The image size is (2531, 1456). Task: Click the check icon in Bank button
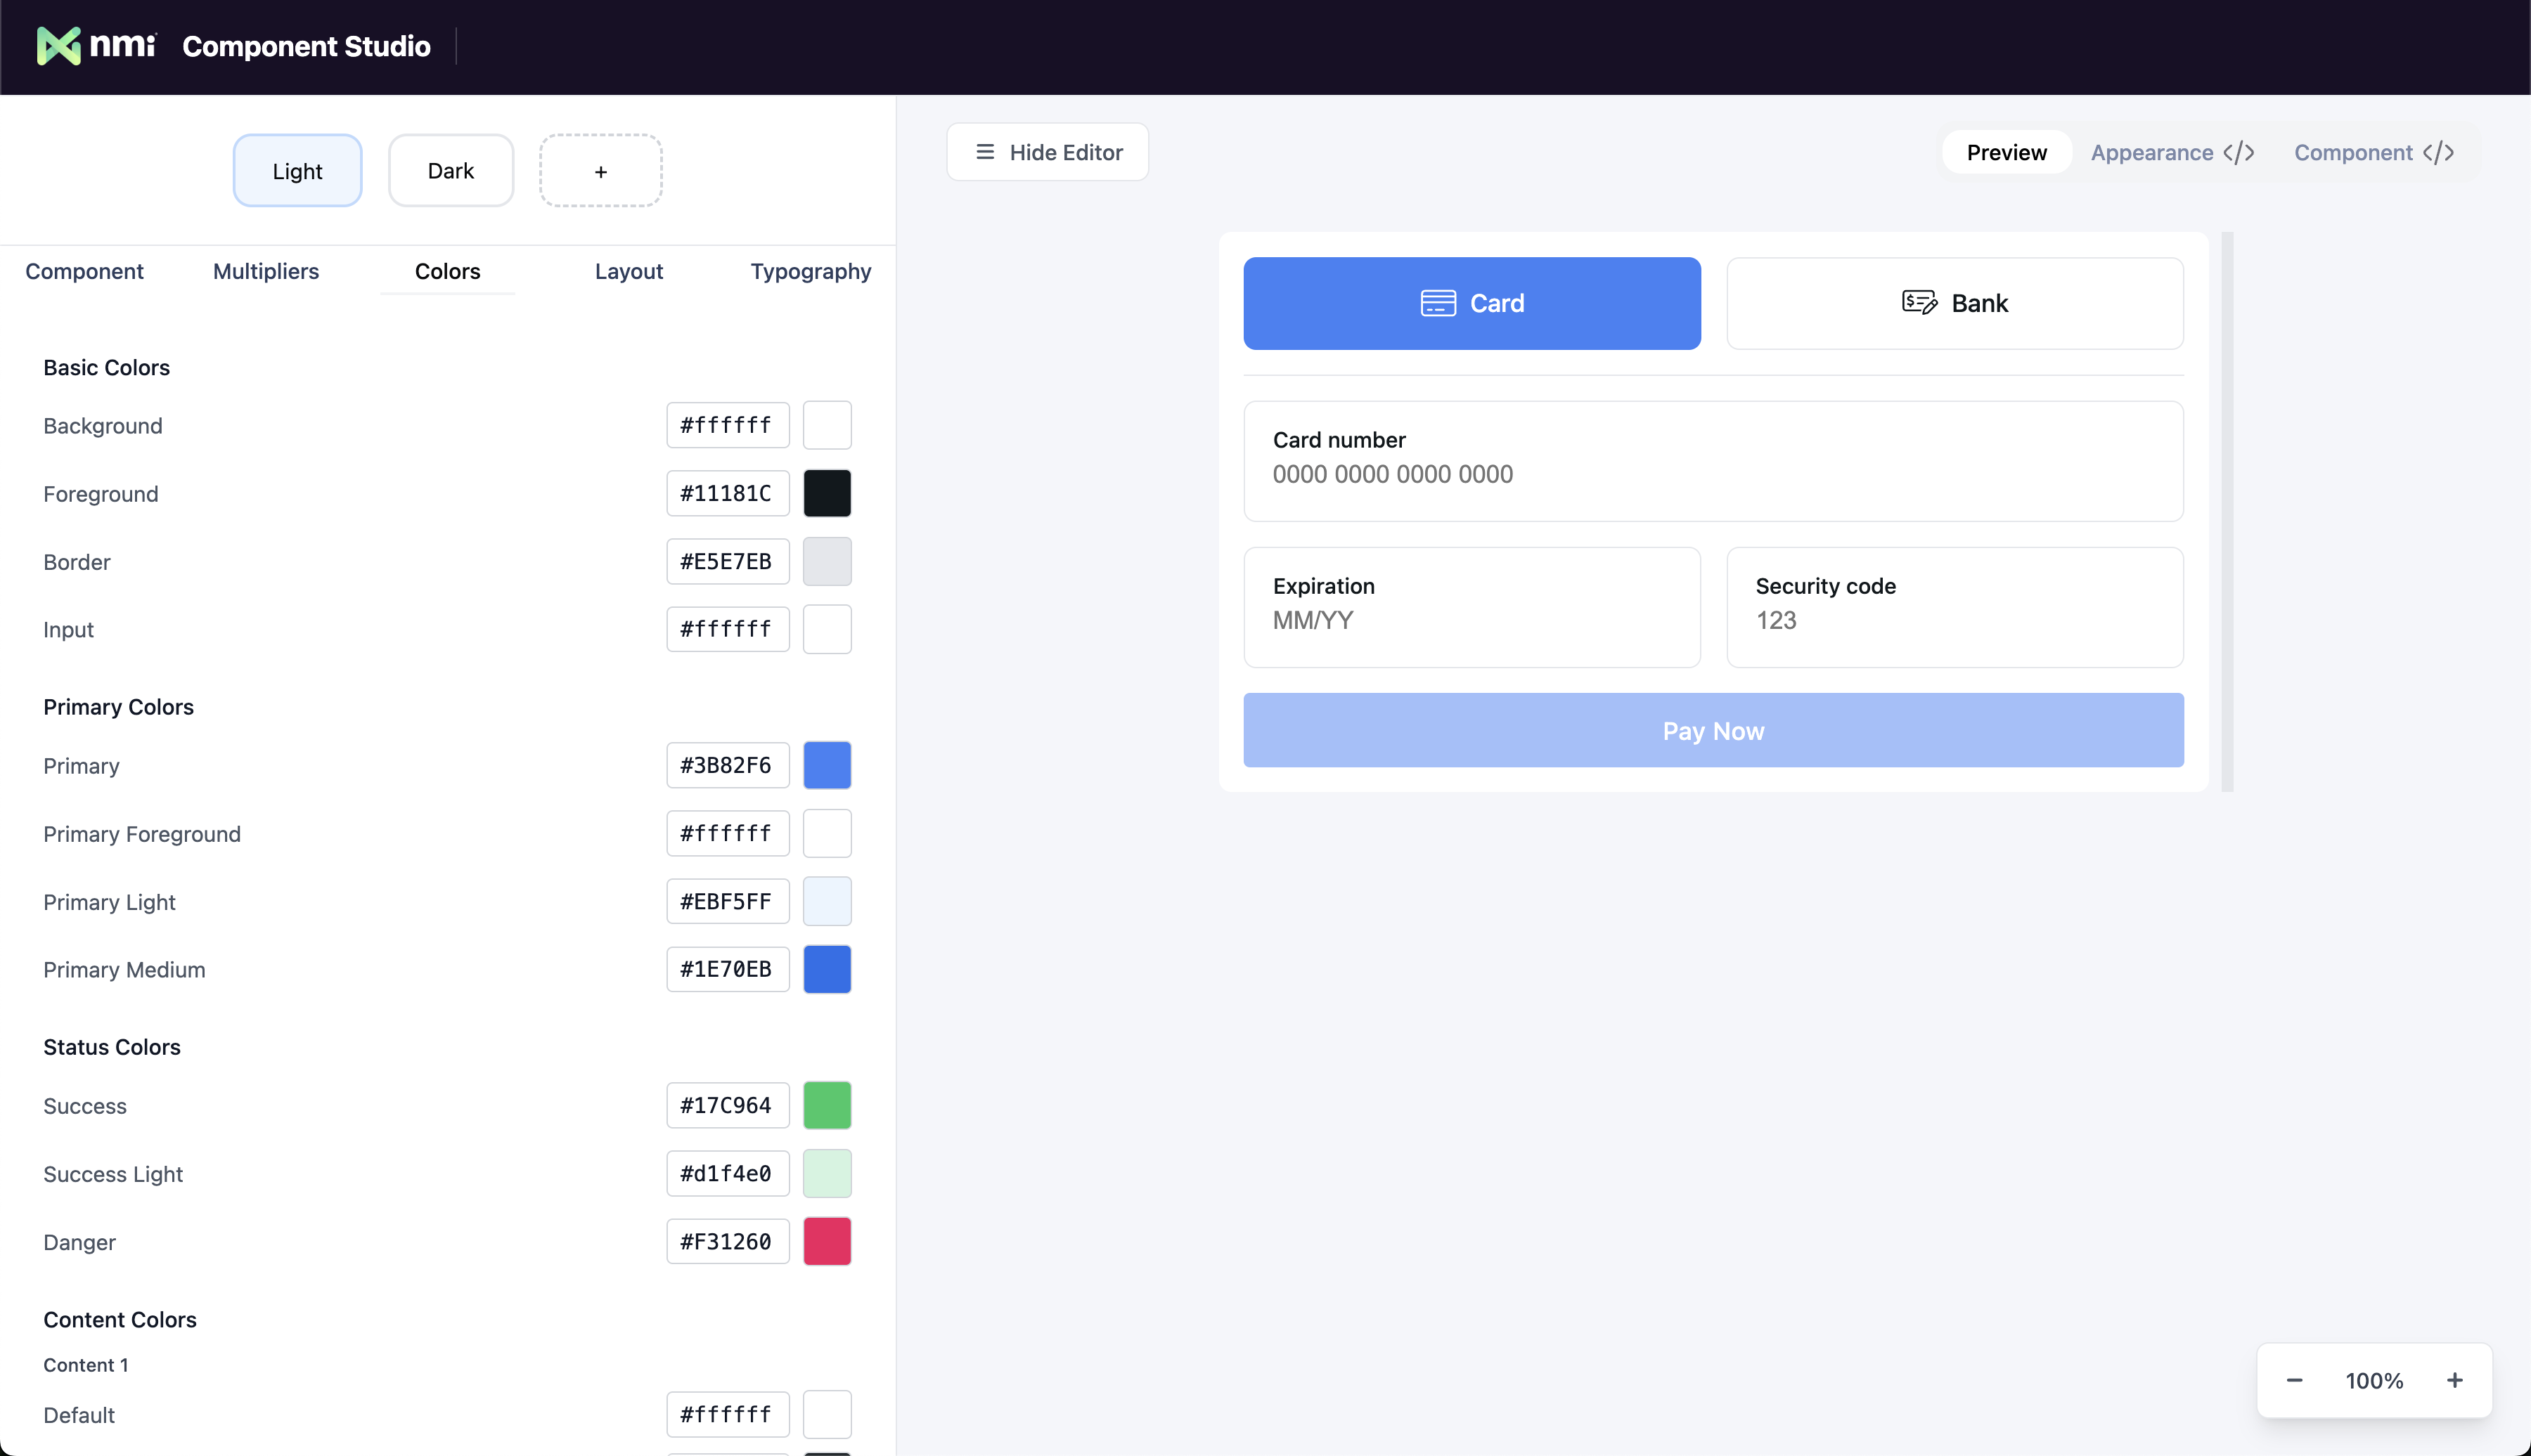(x=1919, y=302)
